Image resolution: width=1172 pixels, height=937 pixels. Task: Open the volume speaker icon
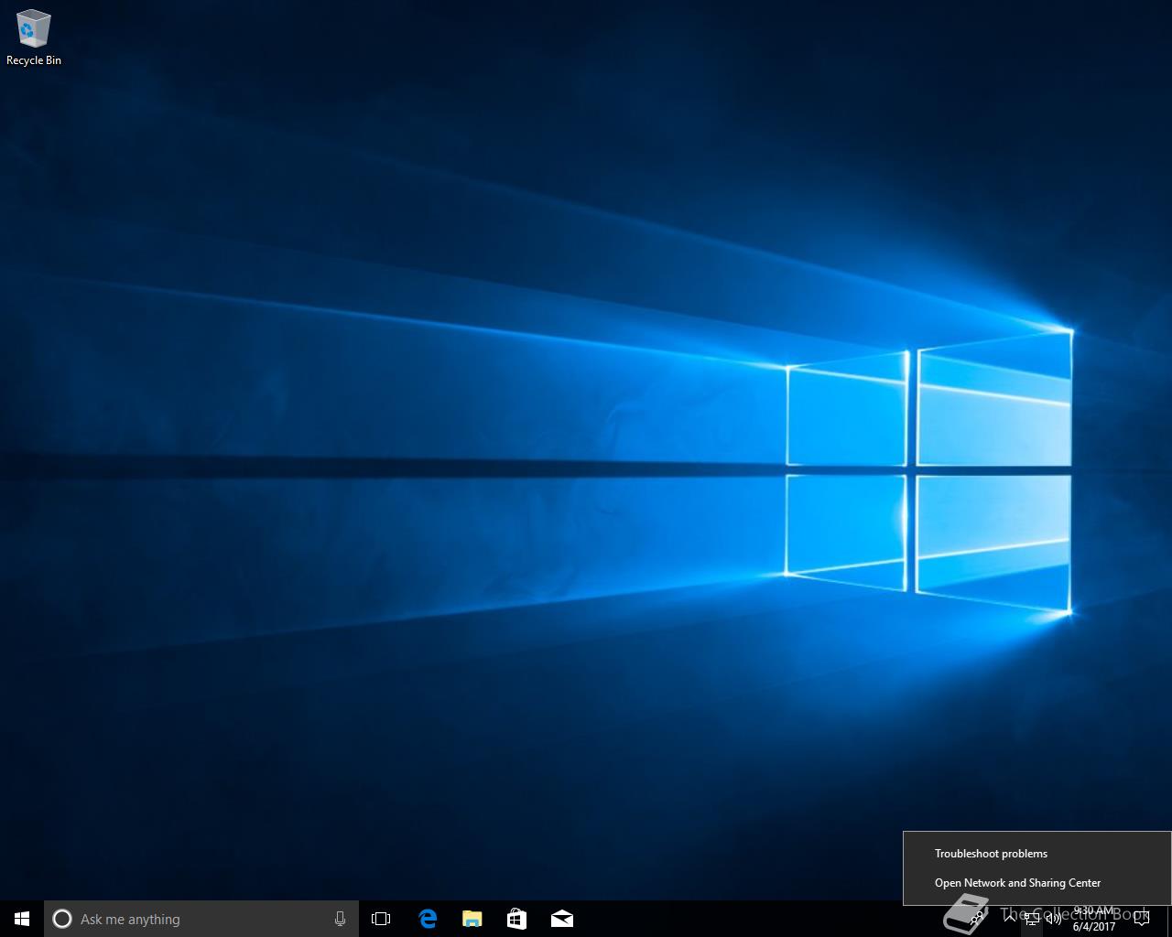pyautogui.click(x=1054, y=919)
